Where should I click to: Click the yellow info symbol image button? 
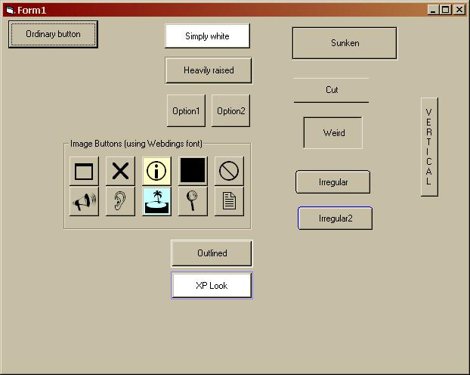156,171
